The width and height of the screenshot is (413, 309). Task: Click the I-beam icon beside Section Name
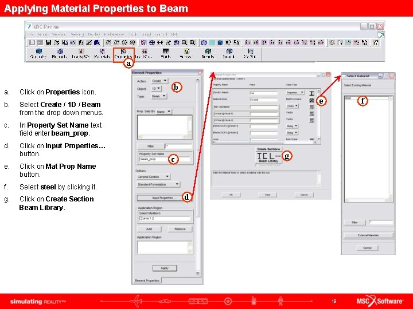pyautogui.click(x=311, y=93)
